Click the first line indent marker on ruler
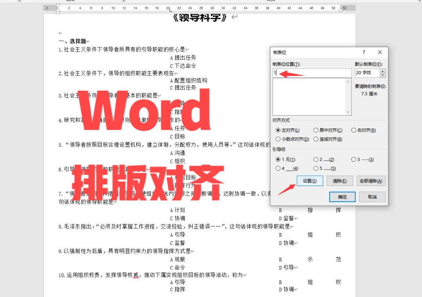This screenshot has height=297, width=422. (58, 6)
